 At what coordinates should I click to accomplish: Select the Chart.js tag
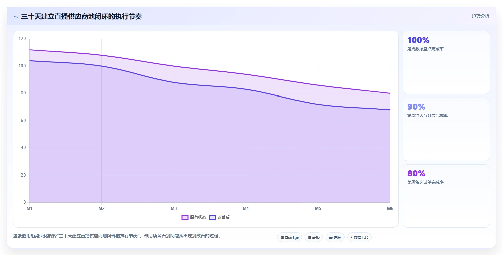tap(289, 237)
